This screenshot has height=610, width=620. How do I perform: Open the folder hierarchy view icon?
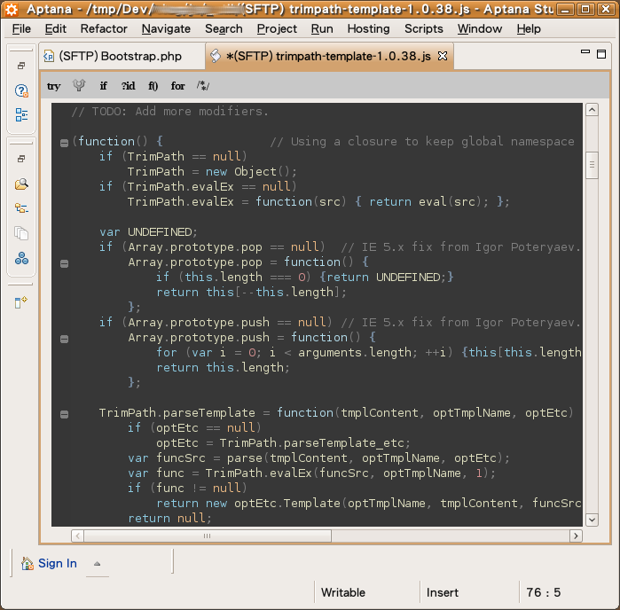pos(21,208)
